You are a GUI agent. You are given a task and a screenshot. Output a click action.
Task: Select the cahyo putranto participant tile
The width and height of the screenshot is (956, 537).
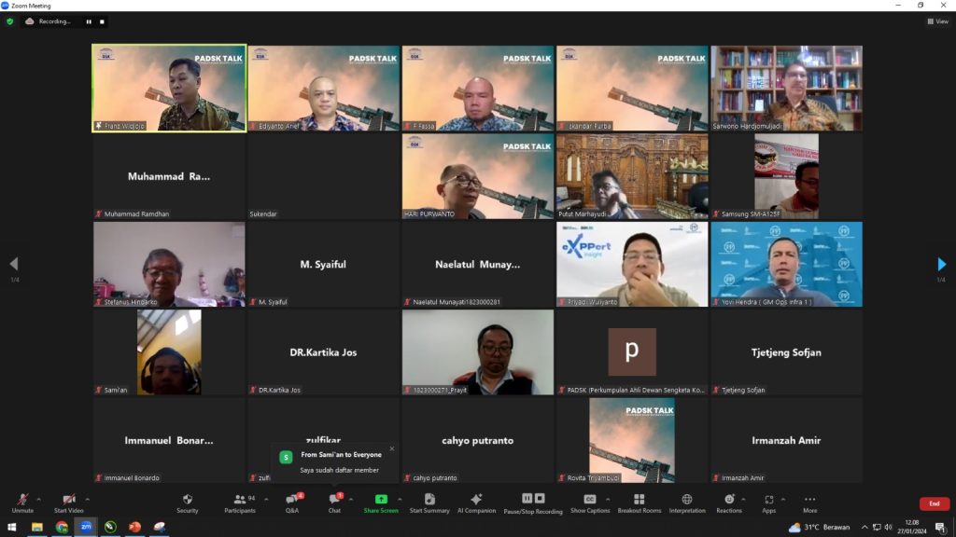[477, 440]
